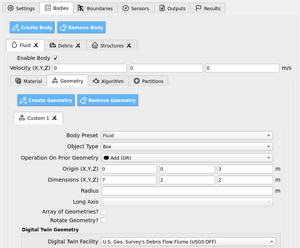Viewport: 300px width, 248px height.
Task: Go to the Outputs tab
Action: (172, 8)
